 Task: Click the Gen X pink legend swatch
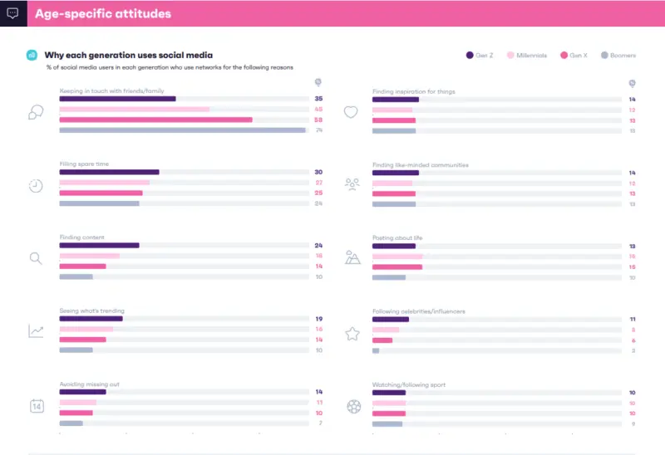564,56
